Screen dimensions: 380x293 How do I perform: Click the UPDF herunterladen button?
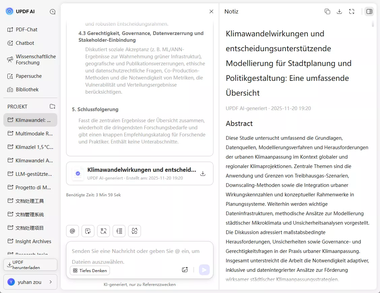tap(30, 265)
